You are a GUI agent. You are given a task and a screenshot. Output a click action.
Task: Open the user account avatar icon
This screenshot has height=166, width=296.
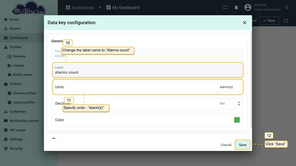(248, 7)
